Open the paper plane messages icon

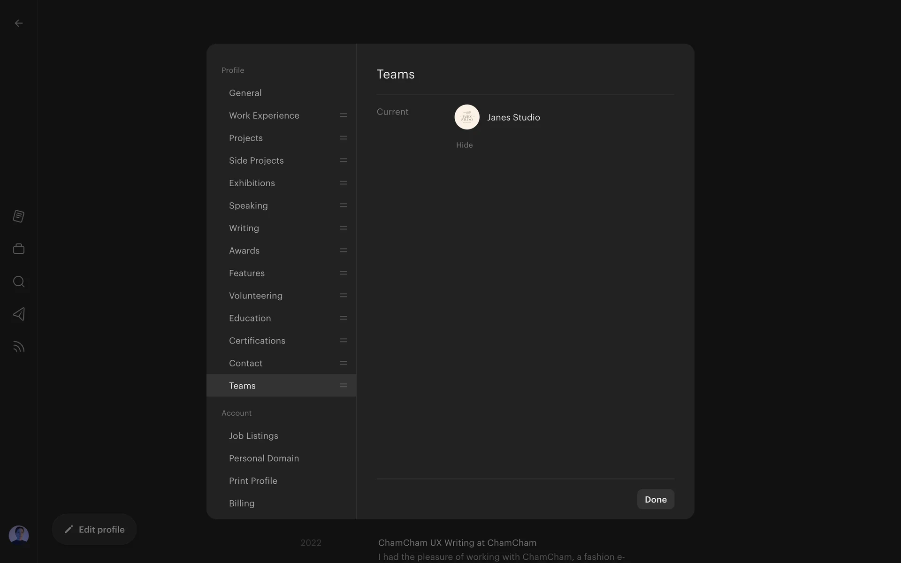pos(19,314)
